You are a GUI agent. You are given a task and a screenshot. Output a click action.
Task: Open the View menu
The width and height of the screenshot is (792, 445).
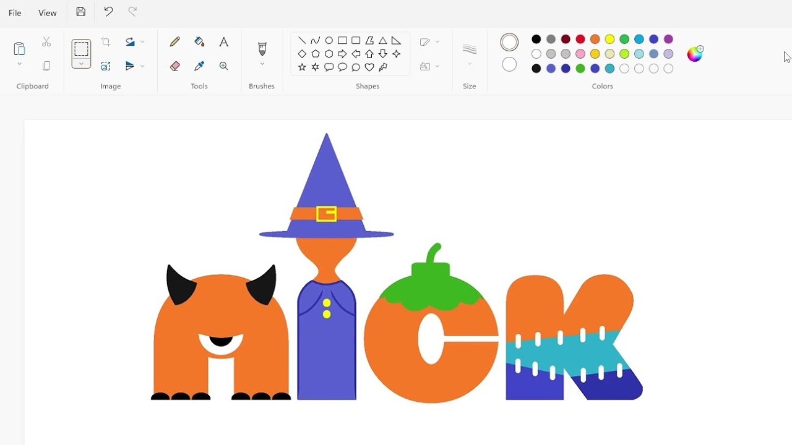[47, 12]
